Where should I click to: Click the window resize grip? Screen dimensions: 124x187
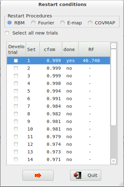(x=121, y=184)
